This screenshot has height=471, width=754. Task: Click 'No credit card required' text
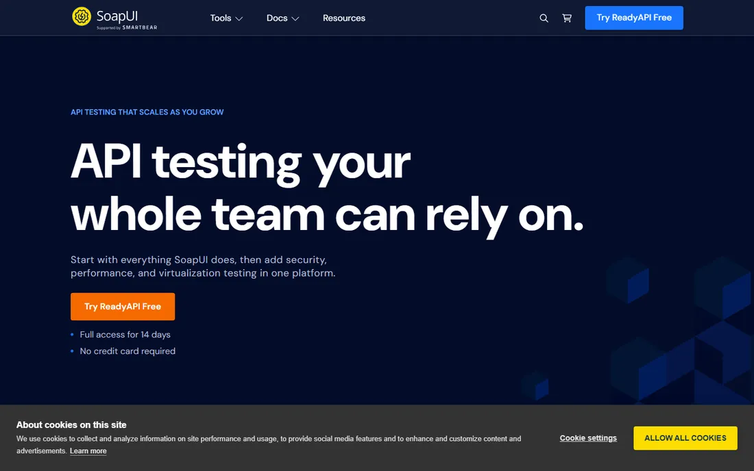[x=127, y=351]
